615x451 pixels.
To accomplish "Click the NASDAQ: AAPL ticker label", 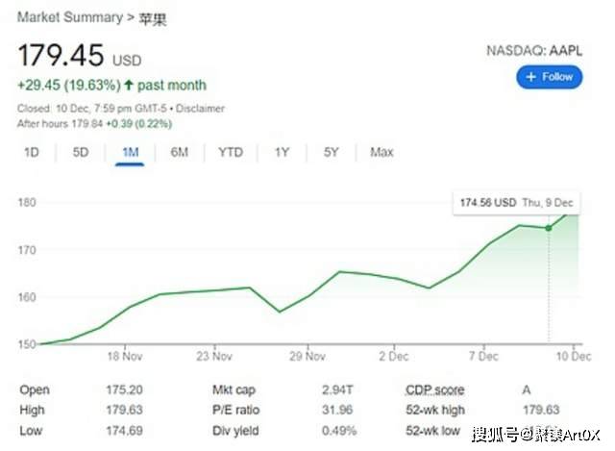I will click(x=534, y=51).
